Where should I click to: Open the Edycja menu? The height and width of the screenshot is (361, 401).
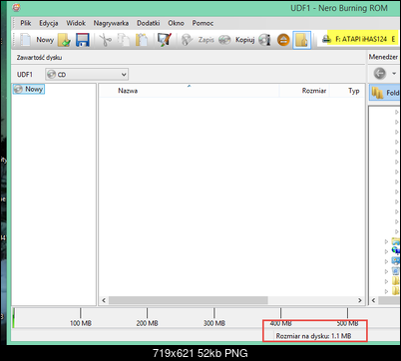click(x=49, y=23)
